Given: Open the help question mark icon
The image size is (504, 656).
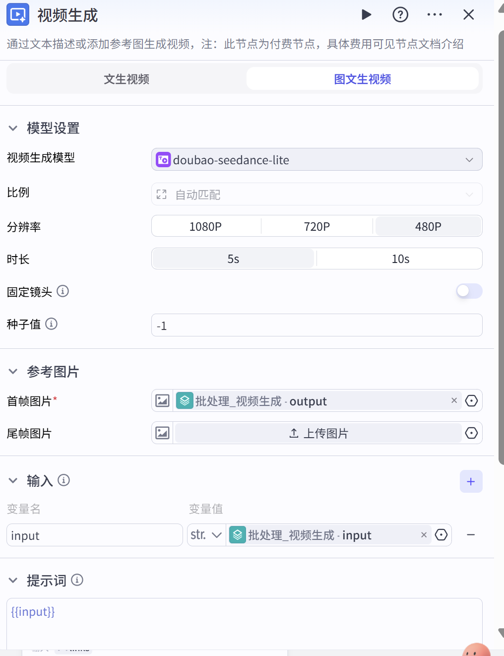Looking at the screenshot, I should [x=400, y=15].
